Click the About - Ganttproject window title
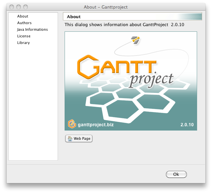Screen dimensions: 212x193 click(106, 7)
